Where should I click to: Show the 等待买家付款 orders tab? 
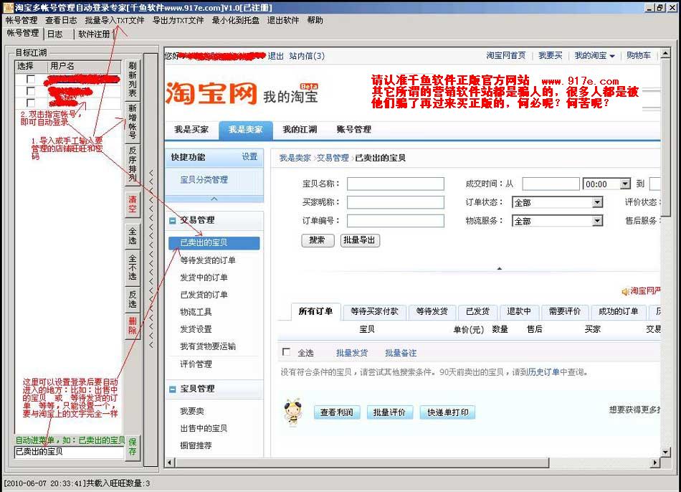(x=374, y=312)
